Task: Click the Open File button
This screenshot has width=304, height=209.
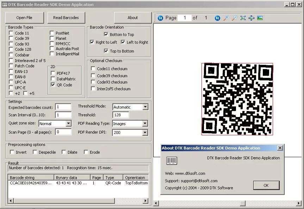Action: [x=24, y=18]
